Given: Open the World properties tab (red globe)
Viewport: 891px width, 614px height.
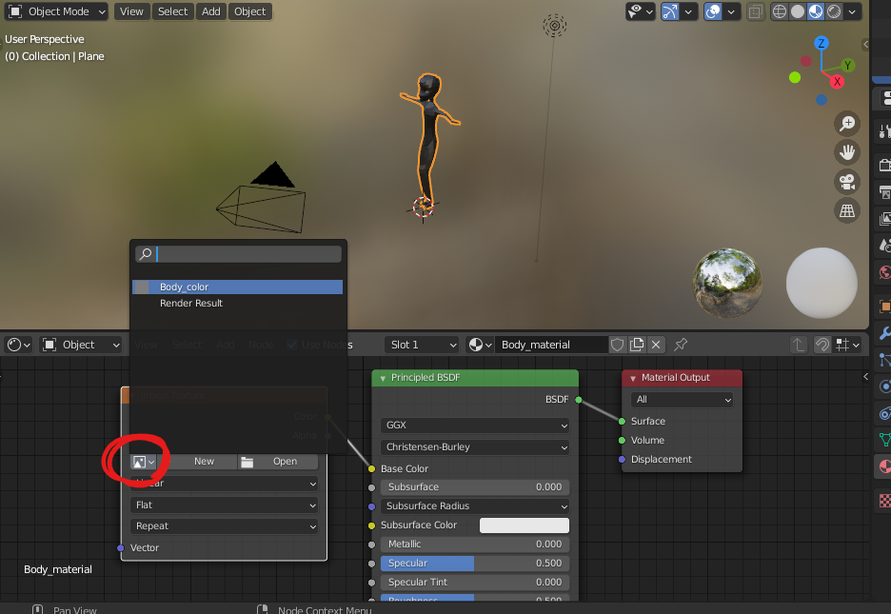Looking at the screenshot, I should tap(884, 272).
